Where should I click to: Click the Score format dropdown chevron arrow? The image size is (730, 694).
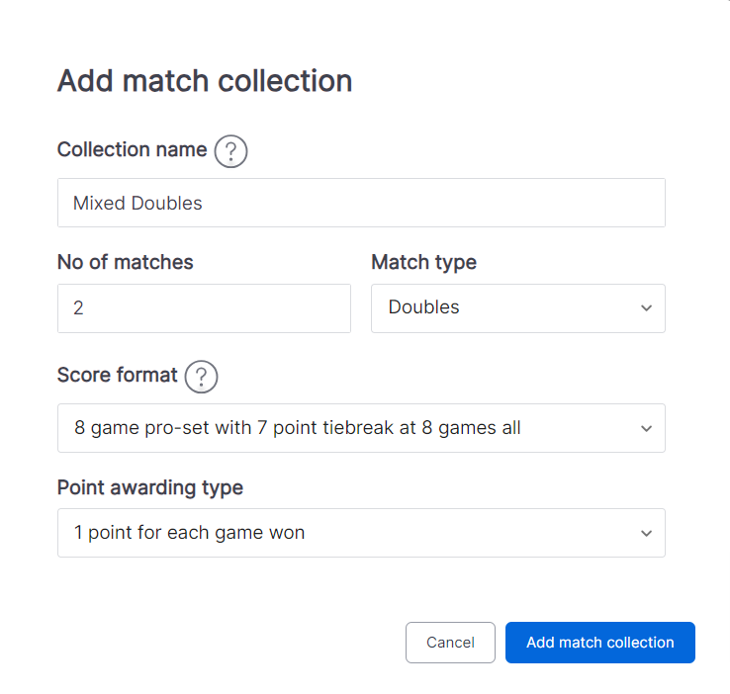(x=646, y=428)
